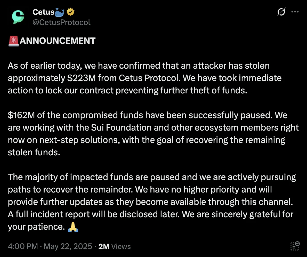Screen dimensions: 307x257
Task: Click the bottom-right post reader icon
Action: [295, 246]
